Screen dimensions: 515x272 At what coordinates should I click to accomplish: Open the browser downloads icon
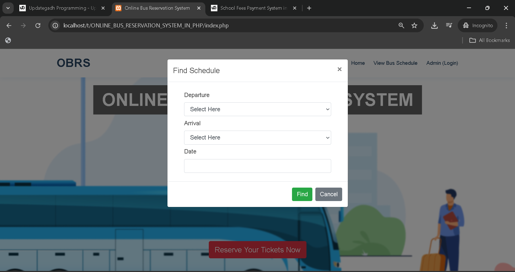[x=434, y=26]
